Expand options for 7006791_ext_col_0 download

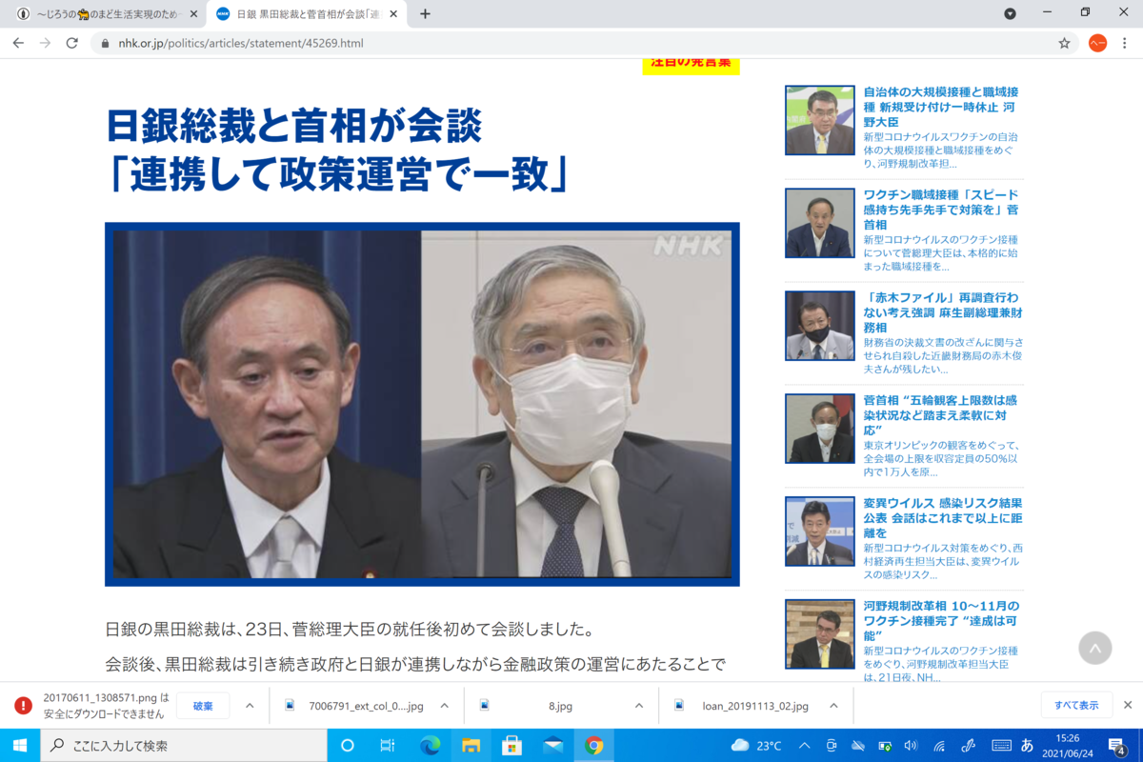coord(444,706)
